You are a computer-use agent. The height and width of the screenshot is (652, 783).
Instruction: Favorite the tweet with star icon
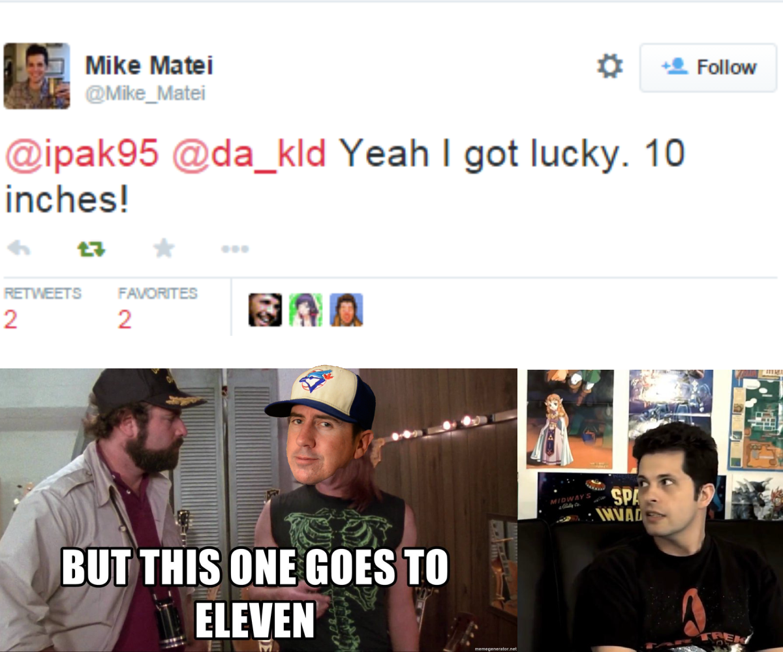pyautogui.click(x=164, y=248)
